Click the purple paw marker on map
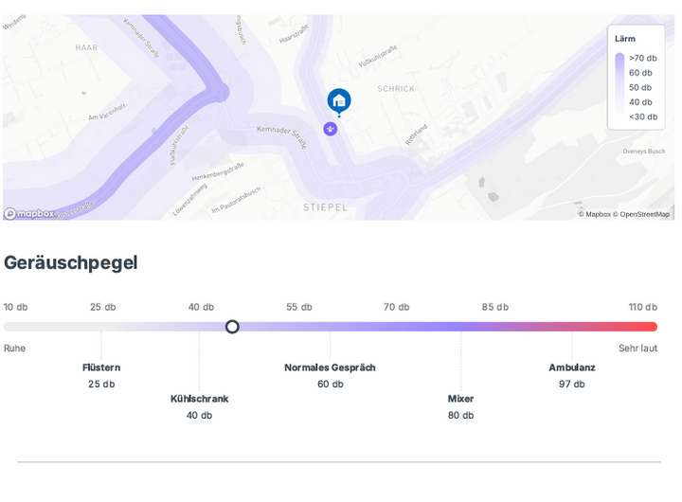The width and height of the screenshot is (682, 502). click(331, 128)
